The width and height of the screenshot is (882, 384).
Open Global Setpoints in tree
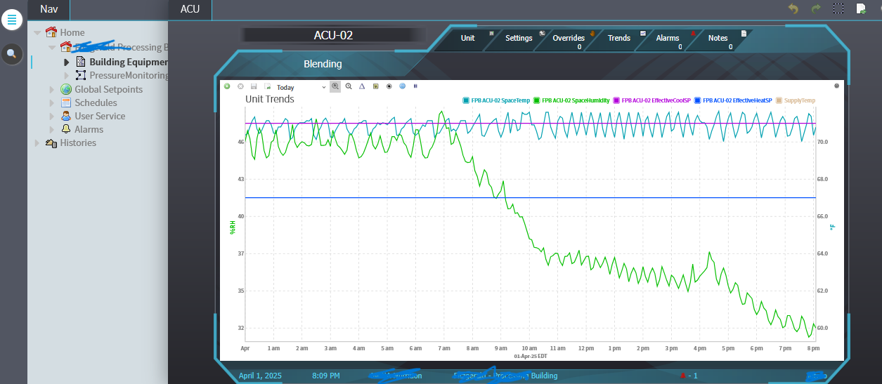[x=109, y=89]
